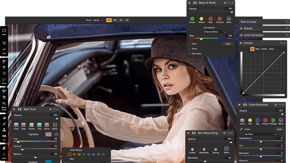Click the color eyedropper in Color Enhancer

[241, 129]
